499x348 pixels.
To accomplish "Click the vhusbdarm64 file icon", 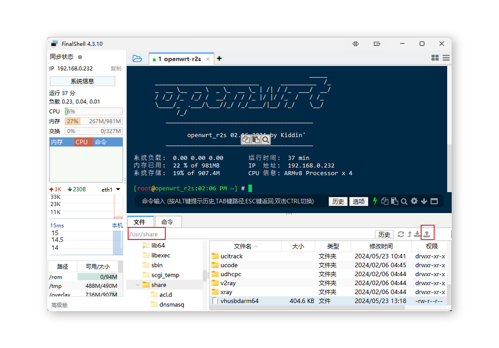I will tap(215, 301).
